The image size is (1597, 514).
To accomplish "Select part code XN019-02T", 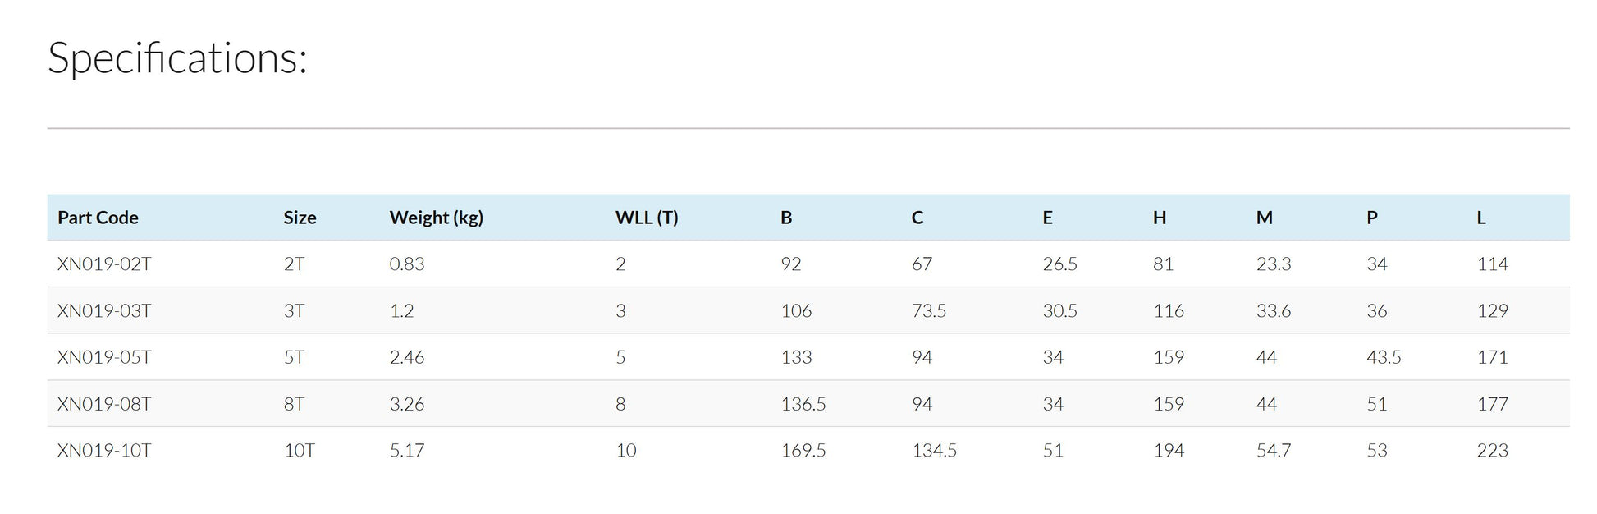I will coord(104,264).
